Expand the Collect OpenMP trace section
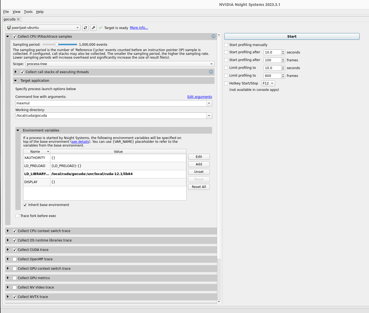The image size is (369, 313). click(8, 259)
